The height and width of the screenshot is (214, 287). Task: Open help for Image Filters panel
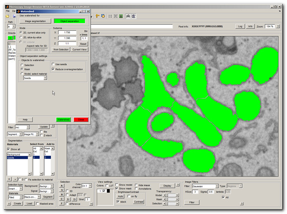[241, 203]
